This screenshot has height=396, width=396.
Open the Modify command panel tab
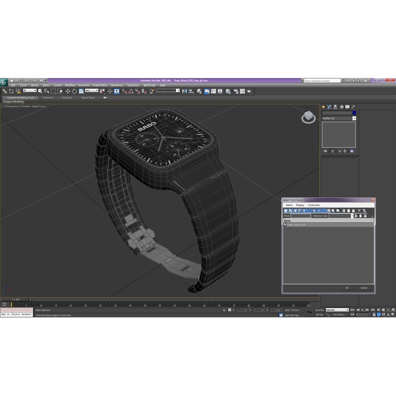point(329,107)
